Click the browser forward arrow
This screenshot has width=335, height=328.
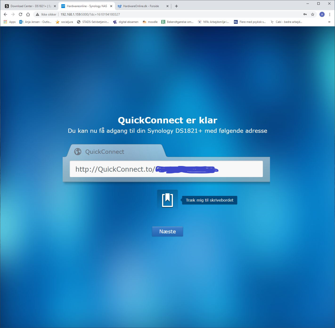[x=13, y=14]
